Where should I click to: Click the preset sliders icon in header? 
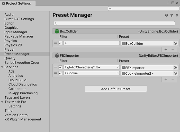[x=172, y=15]
